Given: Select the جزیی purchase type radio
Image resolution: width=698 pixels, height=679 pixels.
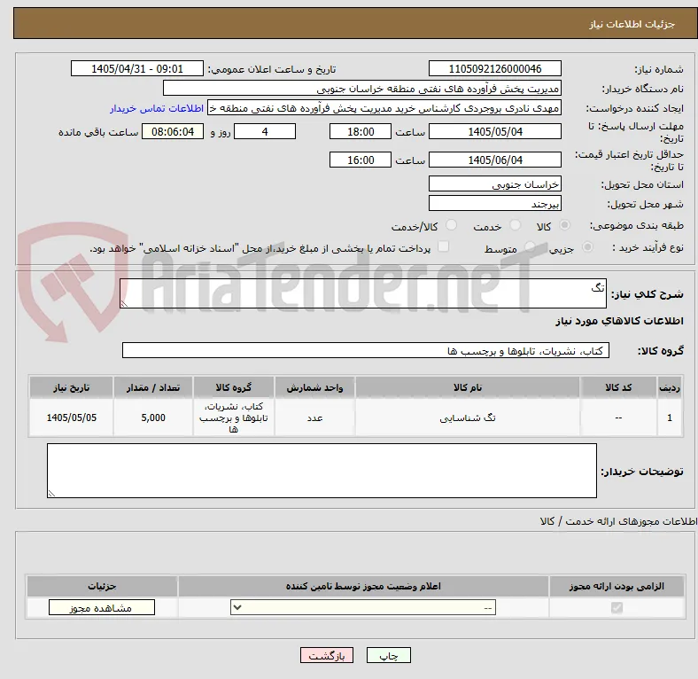Looking at the screenshot, I should point(587,246).
